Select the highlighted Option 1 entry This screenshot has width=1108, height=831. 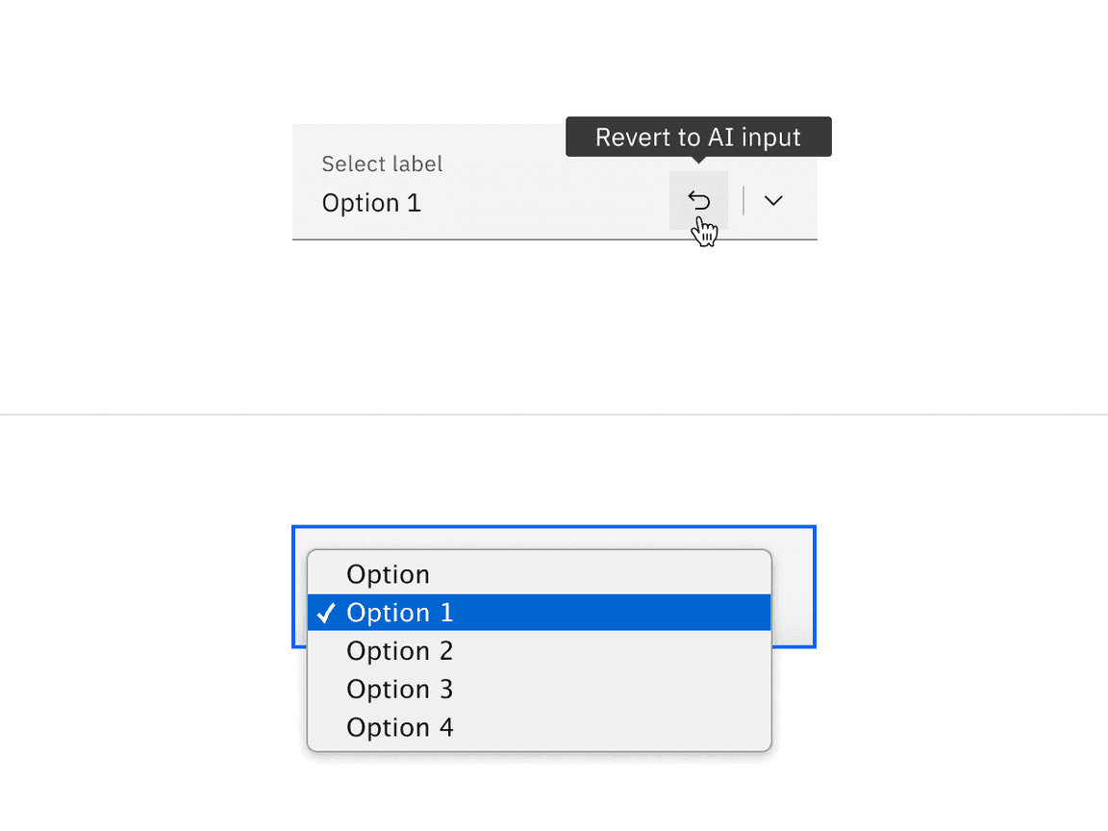point(399,612)
